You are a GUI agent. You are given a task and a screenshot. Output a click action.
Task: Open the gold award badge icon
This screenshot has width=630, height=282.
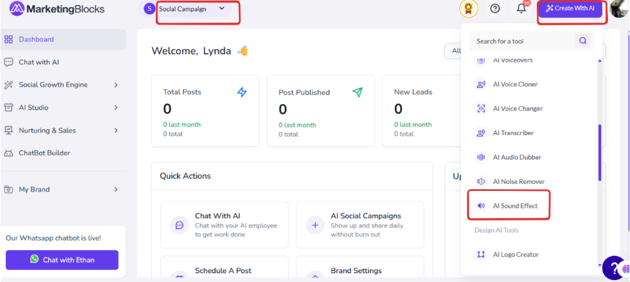pos(469,9)
